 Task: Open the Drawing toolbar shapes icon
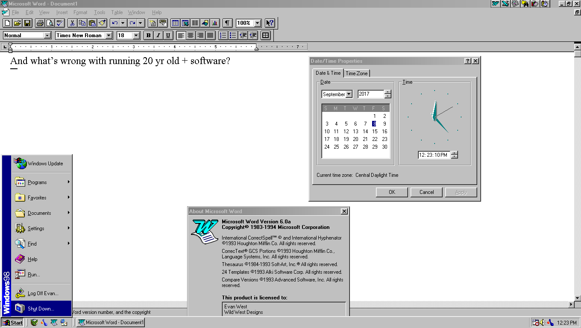(x=205, y=23)
